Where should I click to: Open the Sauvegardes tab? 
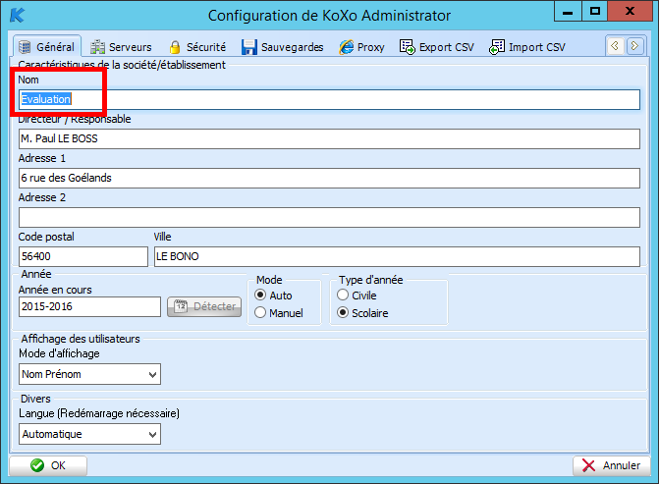click(283, 47)
